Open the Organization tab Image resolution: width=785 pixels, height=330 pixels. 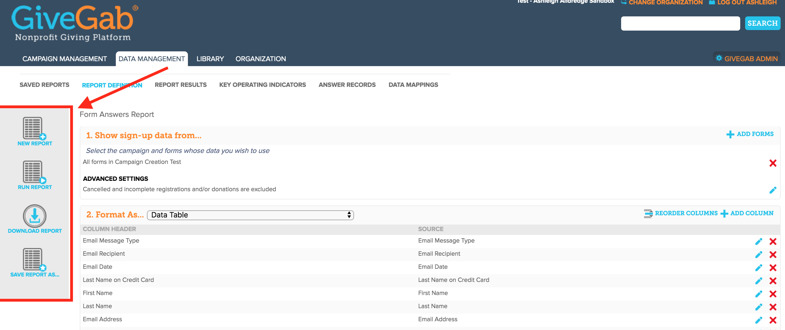pyautogui.click(x=261, y=59)
